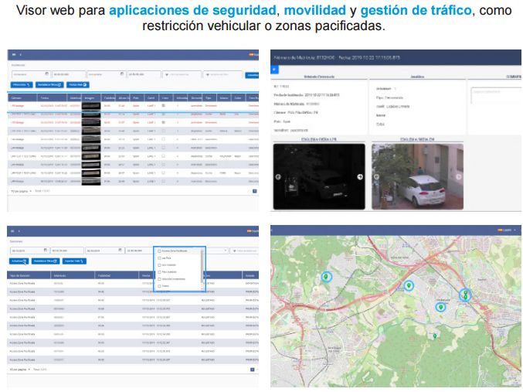Screen dimensions: 523x392
Task: Click the funnel icon of sanctions filter field
Action: click(x=235, y=251)
